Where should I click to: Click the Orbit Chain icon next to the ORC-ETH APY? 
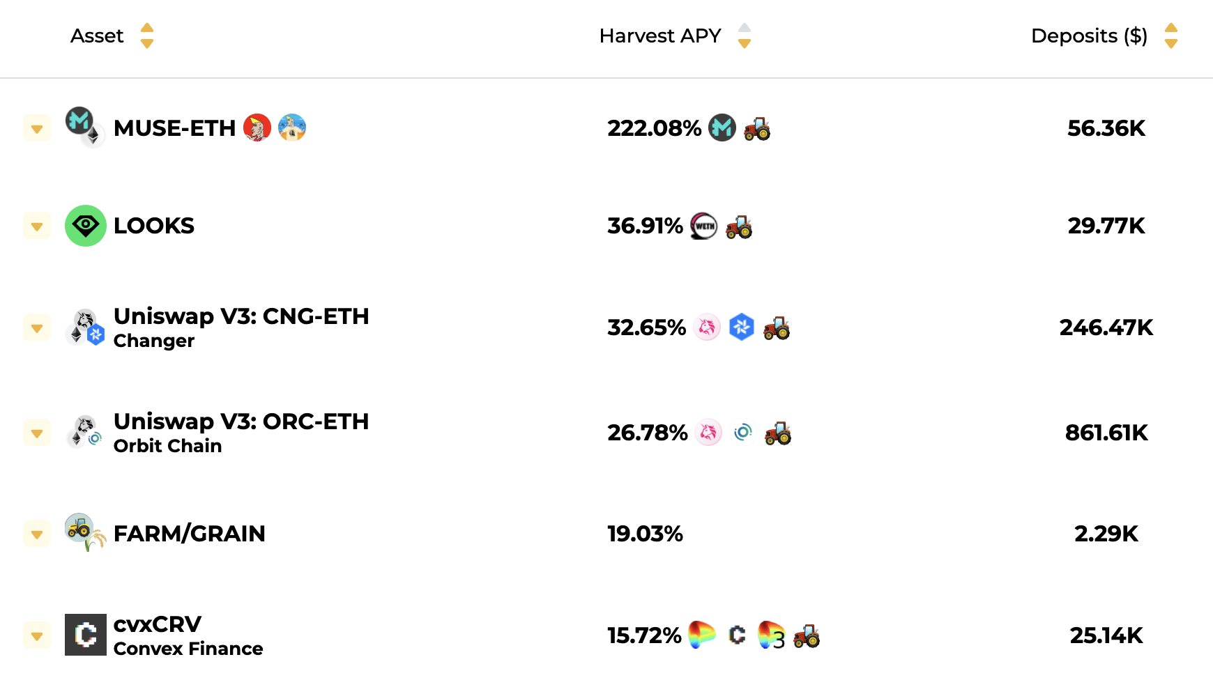pos(743,432)
